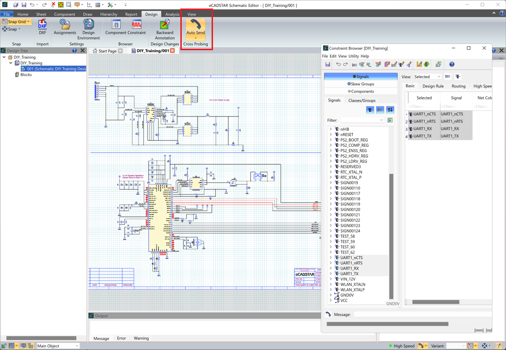Click Undo in the quick access toolbar
This screenshot has width=506, height=350.
32,5
